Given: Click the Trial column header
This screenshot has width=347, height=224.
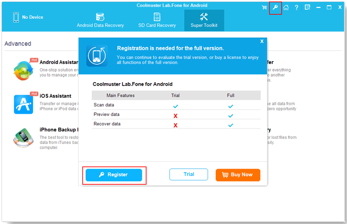Looking at the screenshot, I should [175, 95].
